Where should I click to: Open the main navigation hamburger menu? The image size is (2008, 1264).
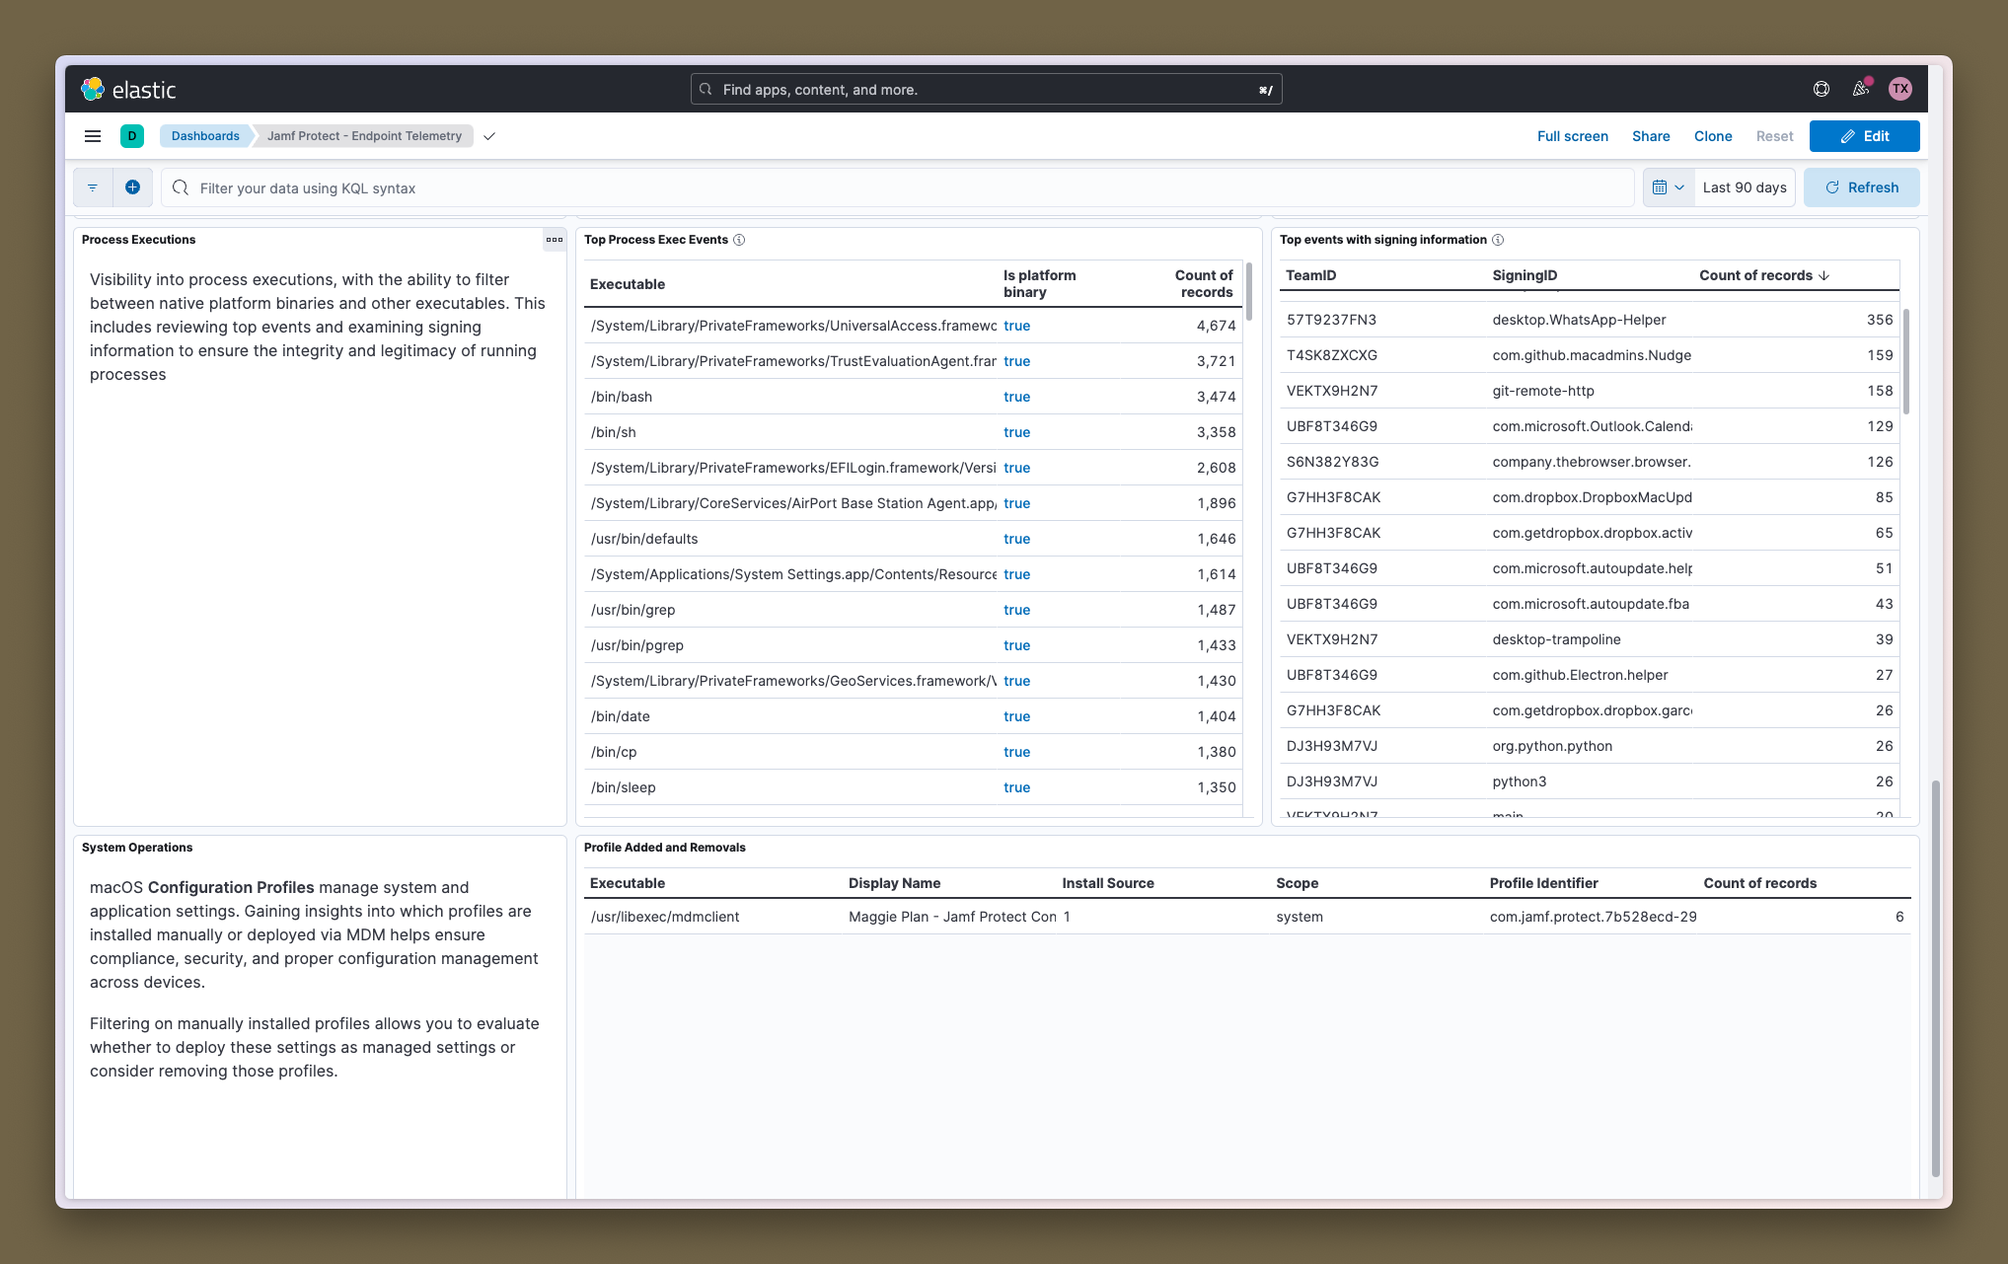coord(93,136)
